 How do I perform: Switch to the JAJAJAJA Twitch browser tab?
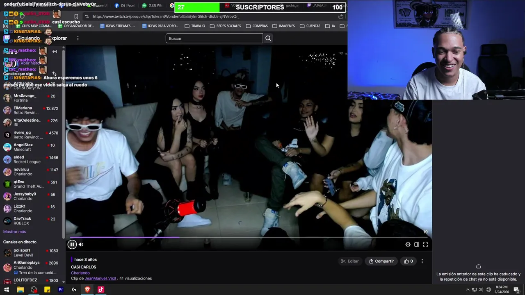(x=318, y=5)
